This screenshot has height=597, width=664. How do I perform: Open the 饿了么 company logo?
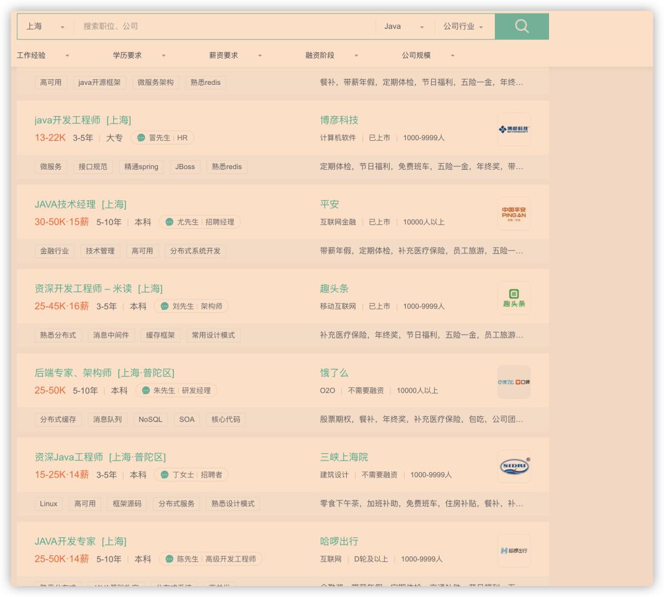pyautogui.click(x=513, y=382)
